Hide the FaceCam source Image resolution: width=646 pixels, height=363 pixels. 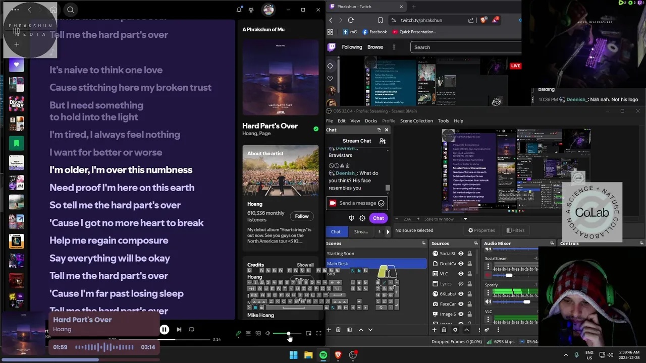click(461, 304)
